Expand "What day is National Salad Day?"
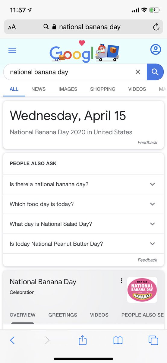The image size is (167, 363). point(83,224)
